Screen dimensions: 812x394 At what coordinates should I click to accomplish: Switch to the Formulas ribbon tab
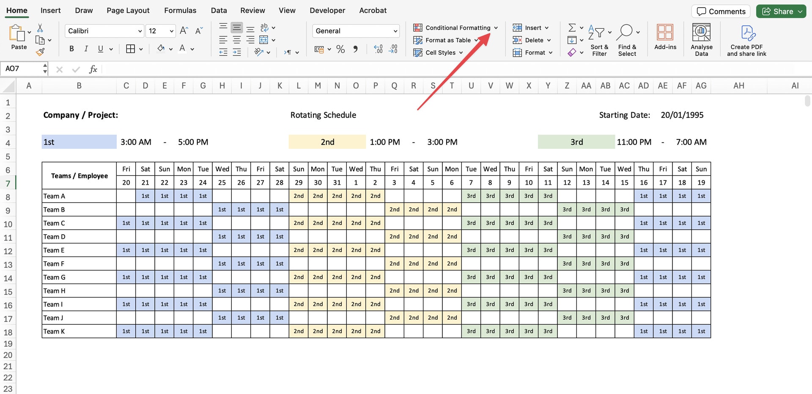tap(180, 10)
